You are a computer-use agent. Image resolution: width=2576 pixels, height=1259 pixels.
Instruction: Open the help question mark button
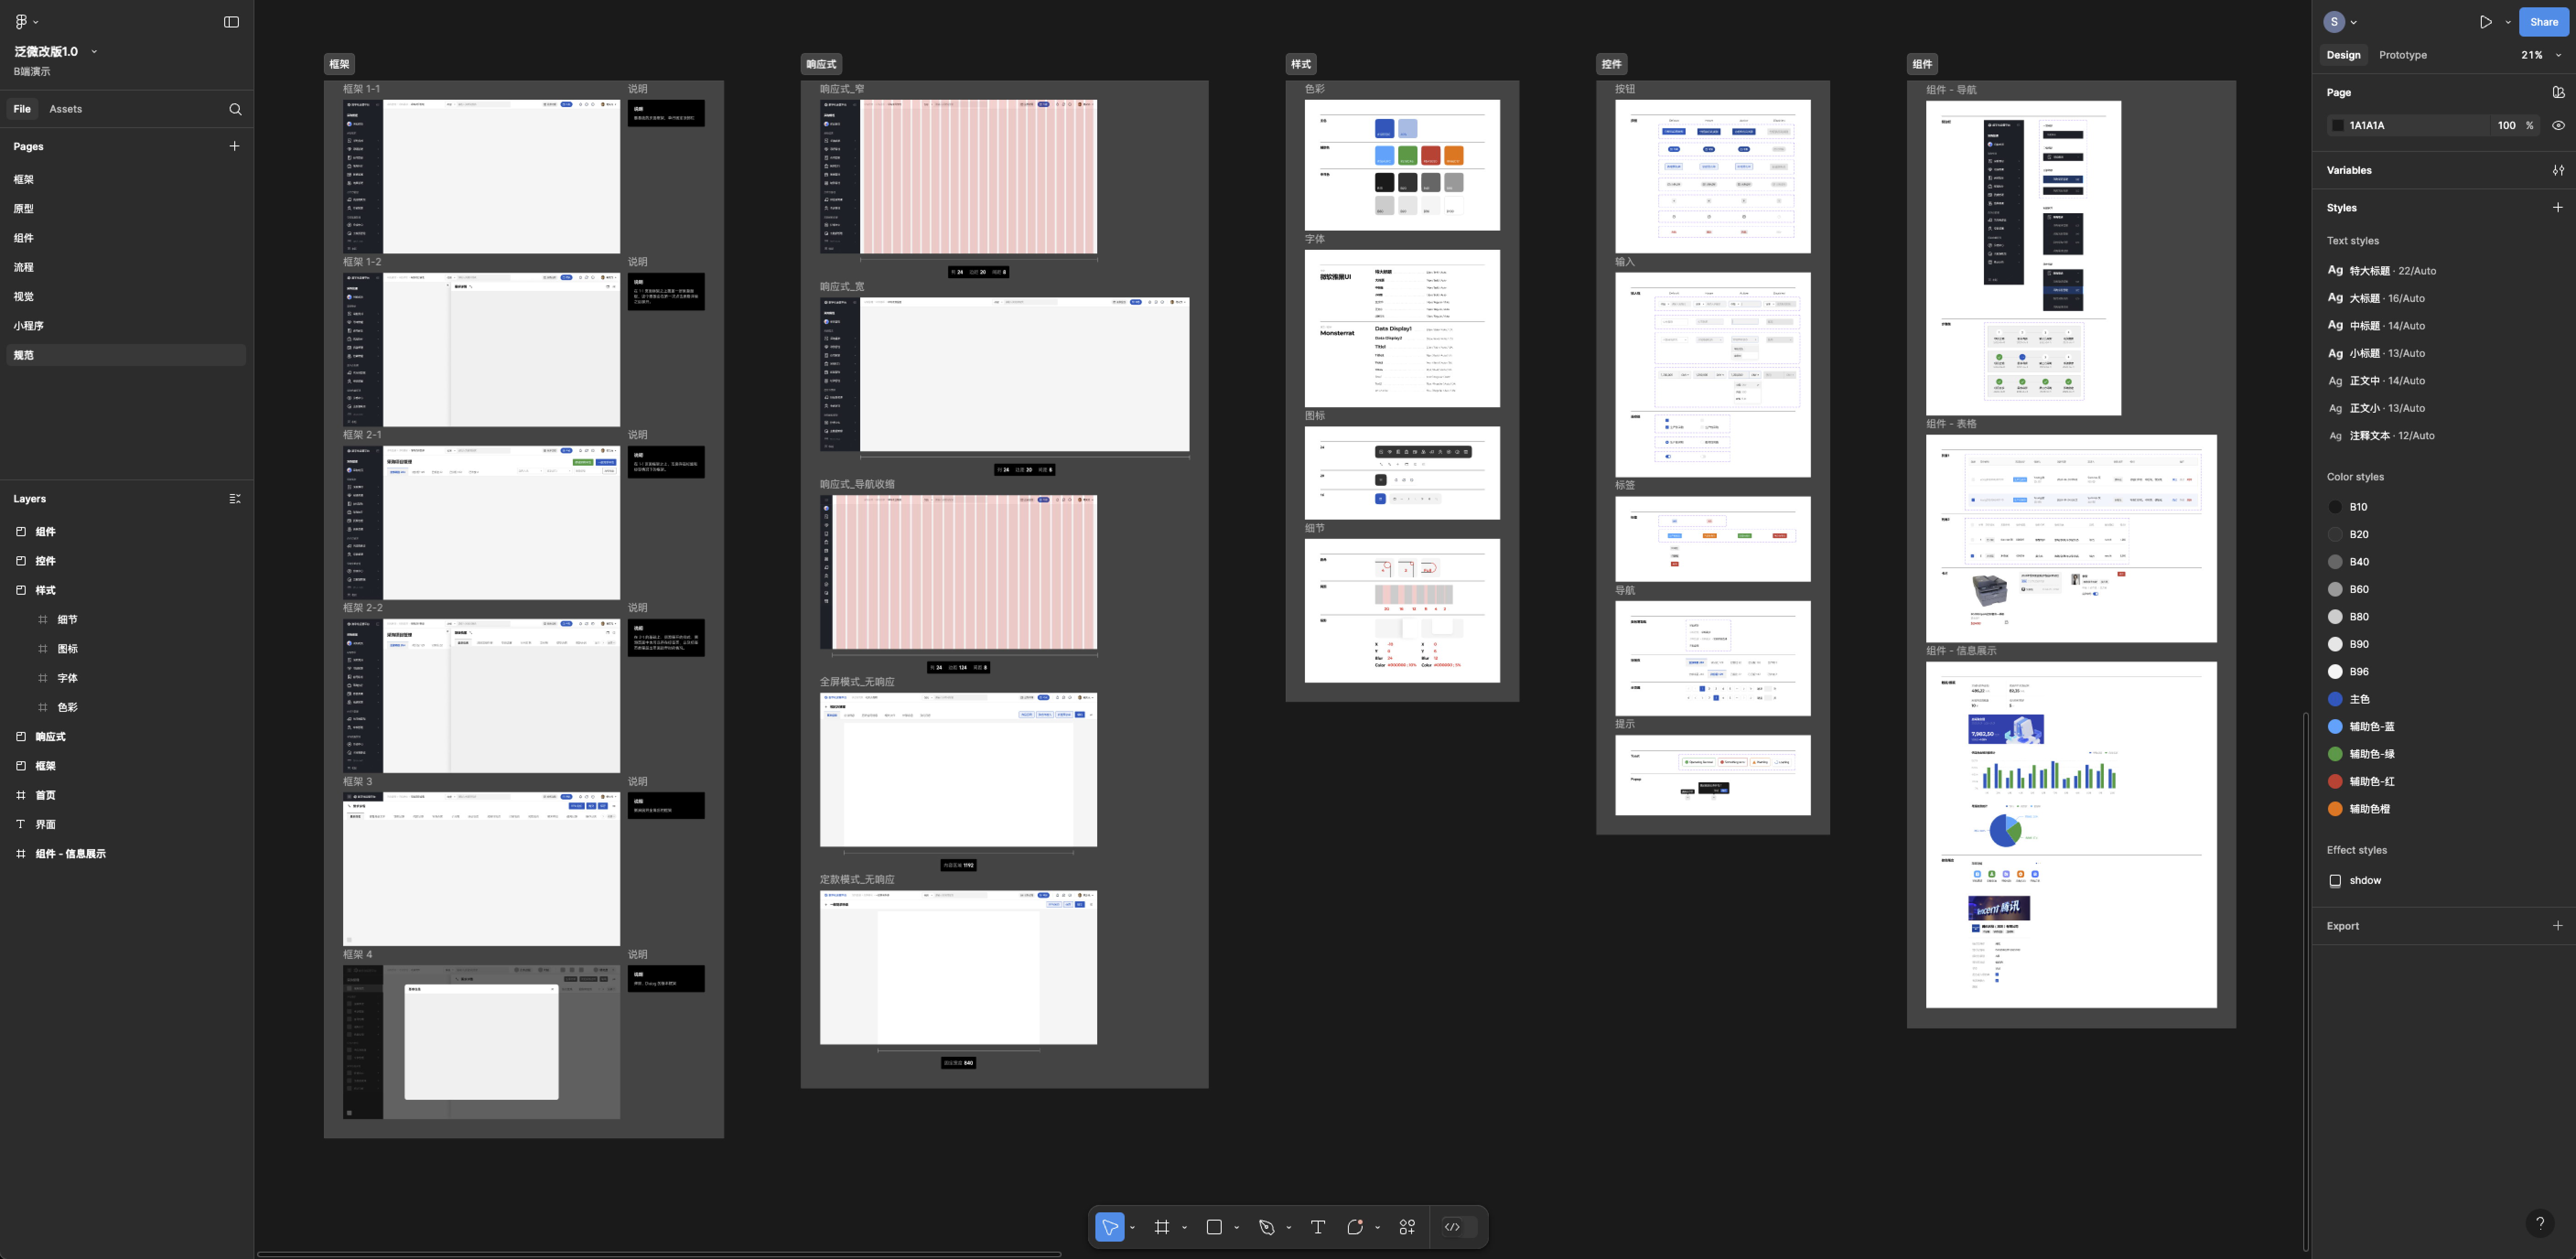2540,1223
